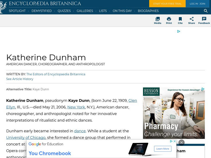The image size is (211, 158).
Task: Open the Media icon in the toolbar
Action: [x=157, y=21]
